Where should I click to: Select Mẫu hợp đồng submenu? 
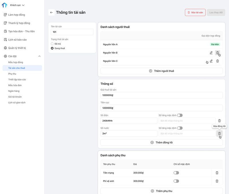[x=16, y=62]
